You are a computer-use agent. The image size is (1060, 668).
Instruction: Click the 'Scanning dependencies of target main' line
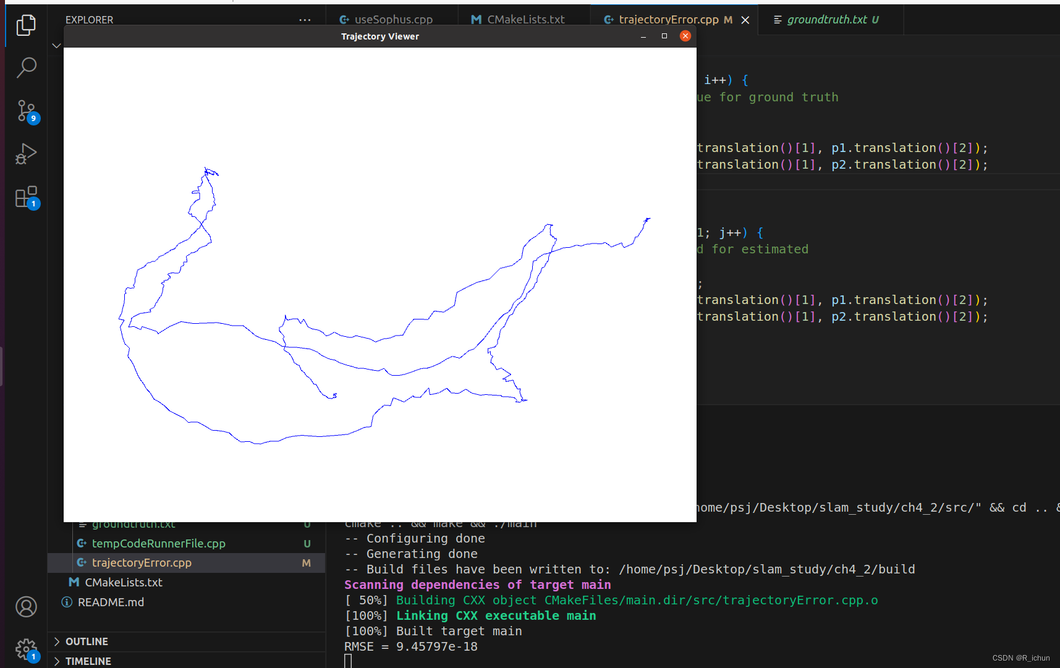pyautogui.click(x=478, y=585)
